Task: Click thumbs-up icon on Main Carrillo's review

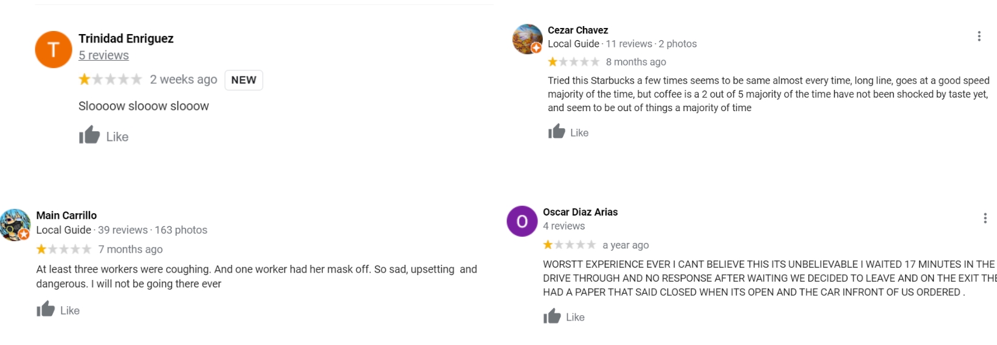Action: coord(46,310)
